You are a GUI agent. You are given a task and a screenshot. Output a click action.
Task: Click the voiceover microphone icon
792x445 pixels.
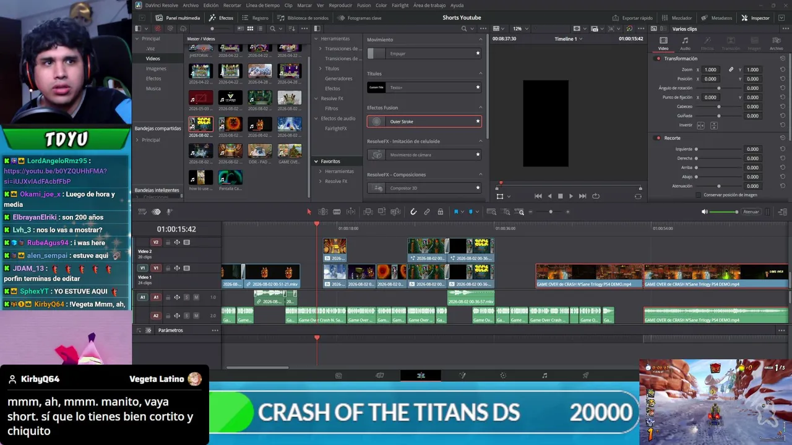pos(169,212)
